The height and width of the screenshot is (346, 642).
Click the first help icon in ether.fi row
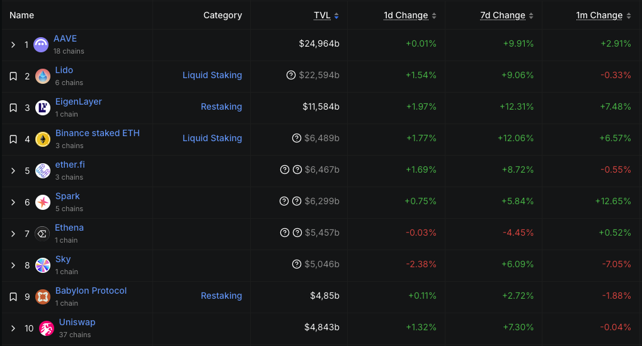tap(285, 170)
